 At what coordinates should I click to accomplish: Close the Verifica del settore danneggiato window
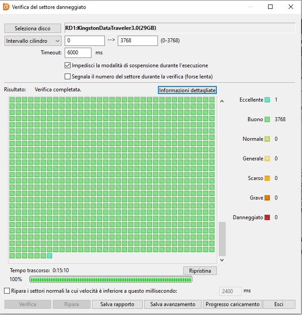[x=291, y=7]
